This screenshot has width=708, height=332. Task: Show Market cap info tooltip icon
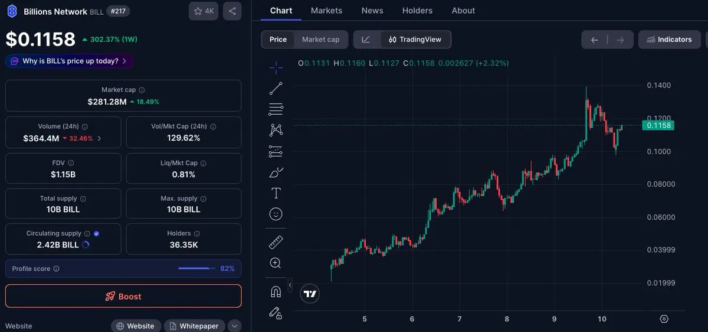142,90
